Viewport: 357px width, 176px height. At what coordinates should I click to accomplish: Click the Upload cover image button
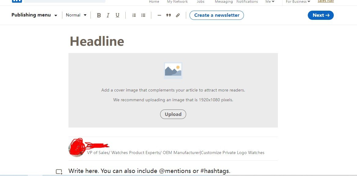[173, 114]
